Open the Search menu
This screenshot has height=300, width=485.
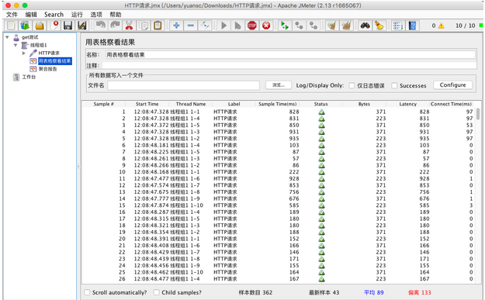(x=54, y=15)
